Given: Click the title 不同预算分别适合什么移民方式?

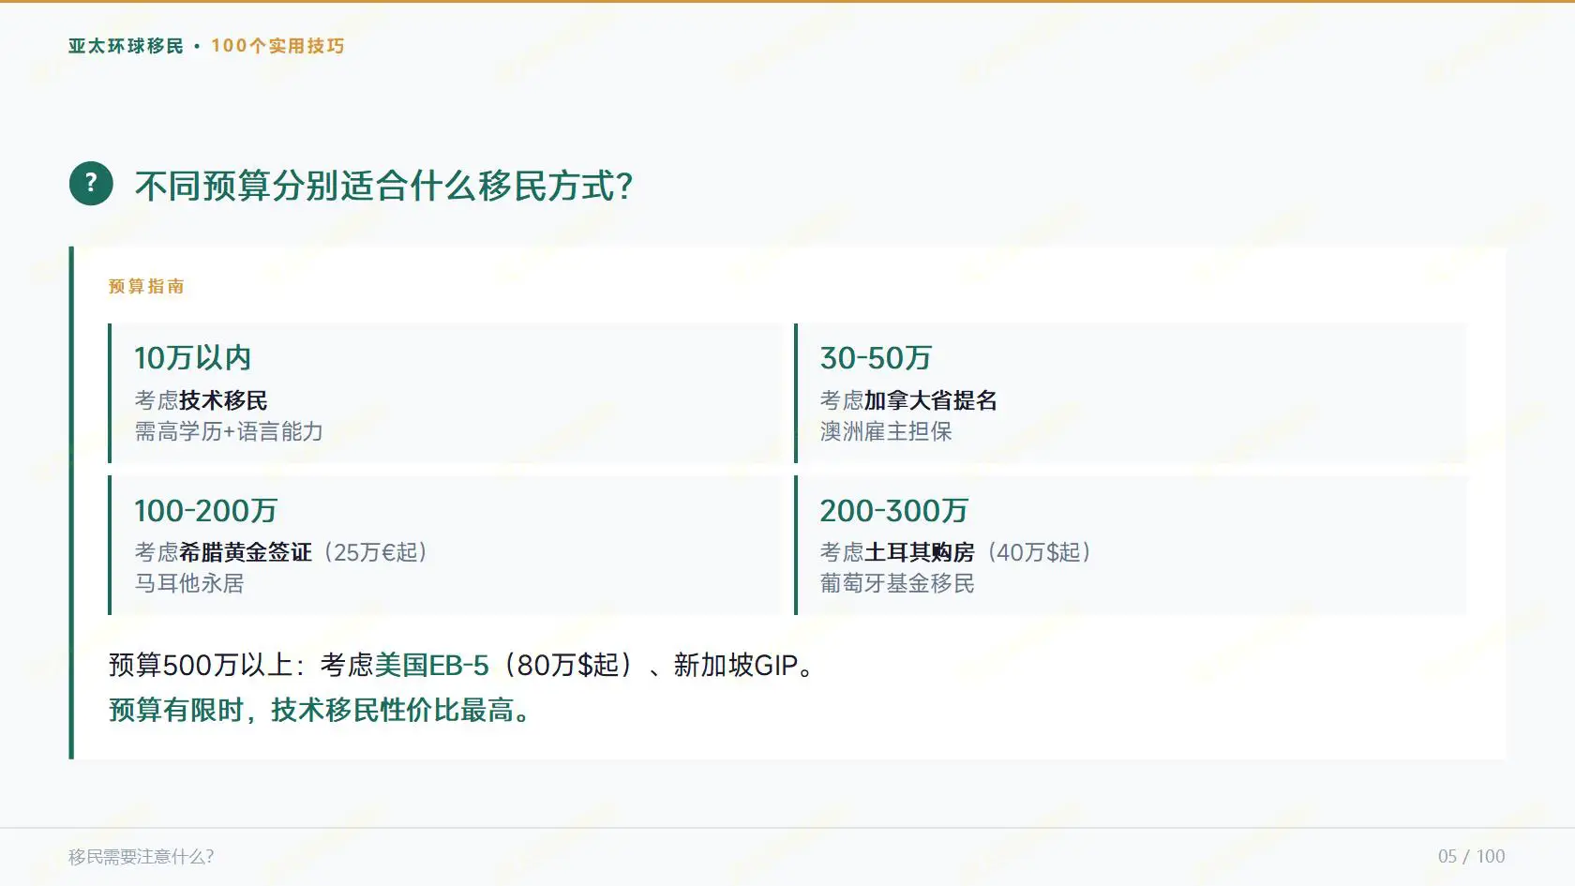Looking at the screenshot, I should click(x=384, y=186).
